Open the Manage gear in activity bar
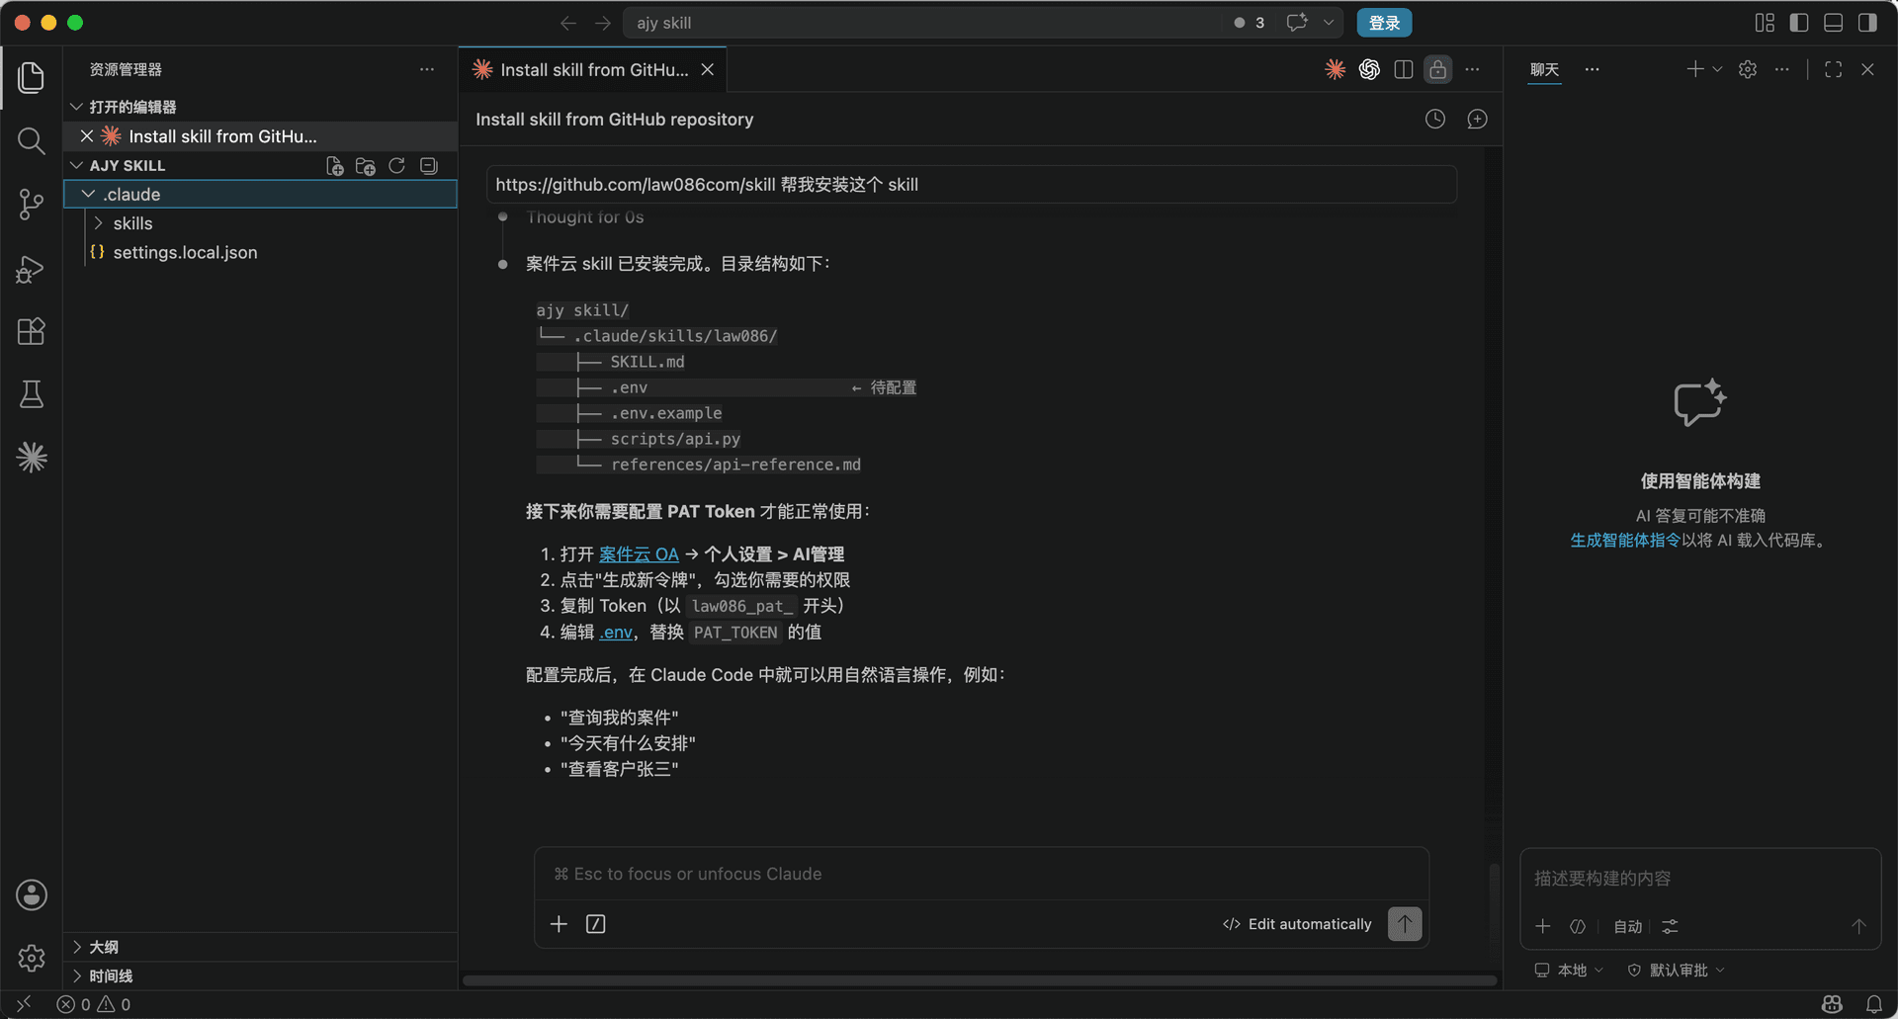 click(32, 958)
